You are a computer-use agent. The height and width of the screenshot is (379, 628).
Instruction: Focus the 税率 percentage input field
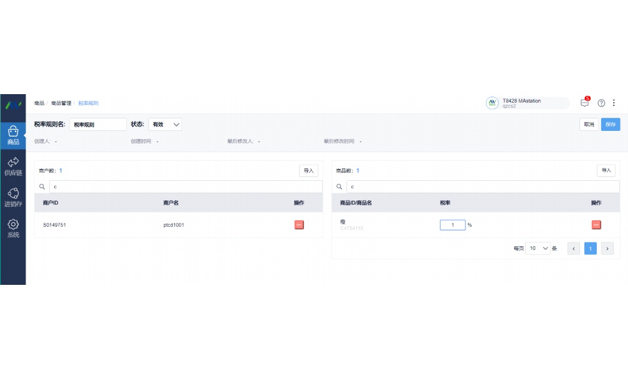[452, 225]
